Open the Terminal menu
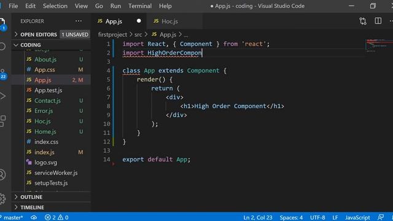393x221 pixels. pos(140,6)
